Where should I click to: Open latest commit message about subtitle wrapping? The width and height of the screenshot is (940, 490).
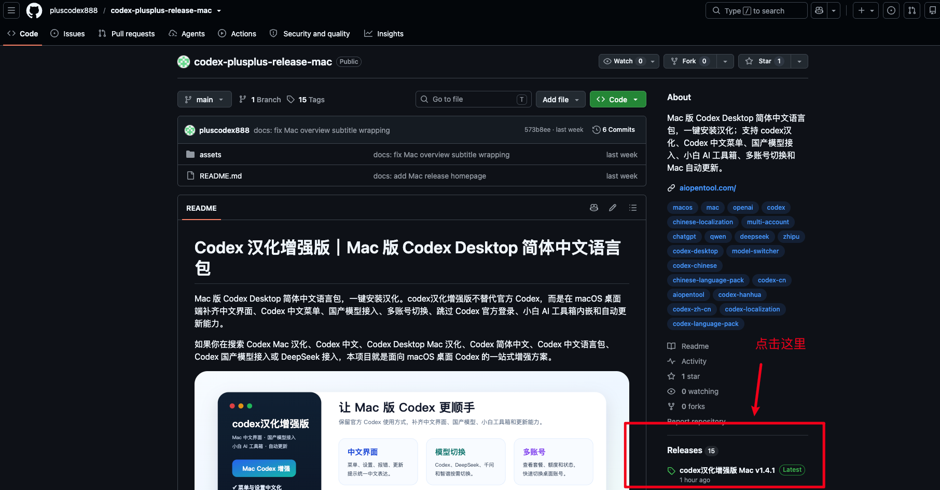[x=322, y=130]
